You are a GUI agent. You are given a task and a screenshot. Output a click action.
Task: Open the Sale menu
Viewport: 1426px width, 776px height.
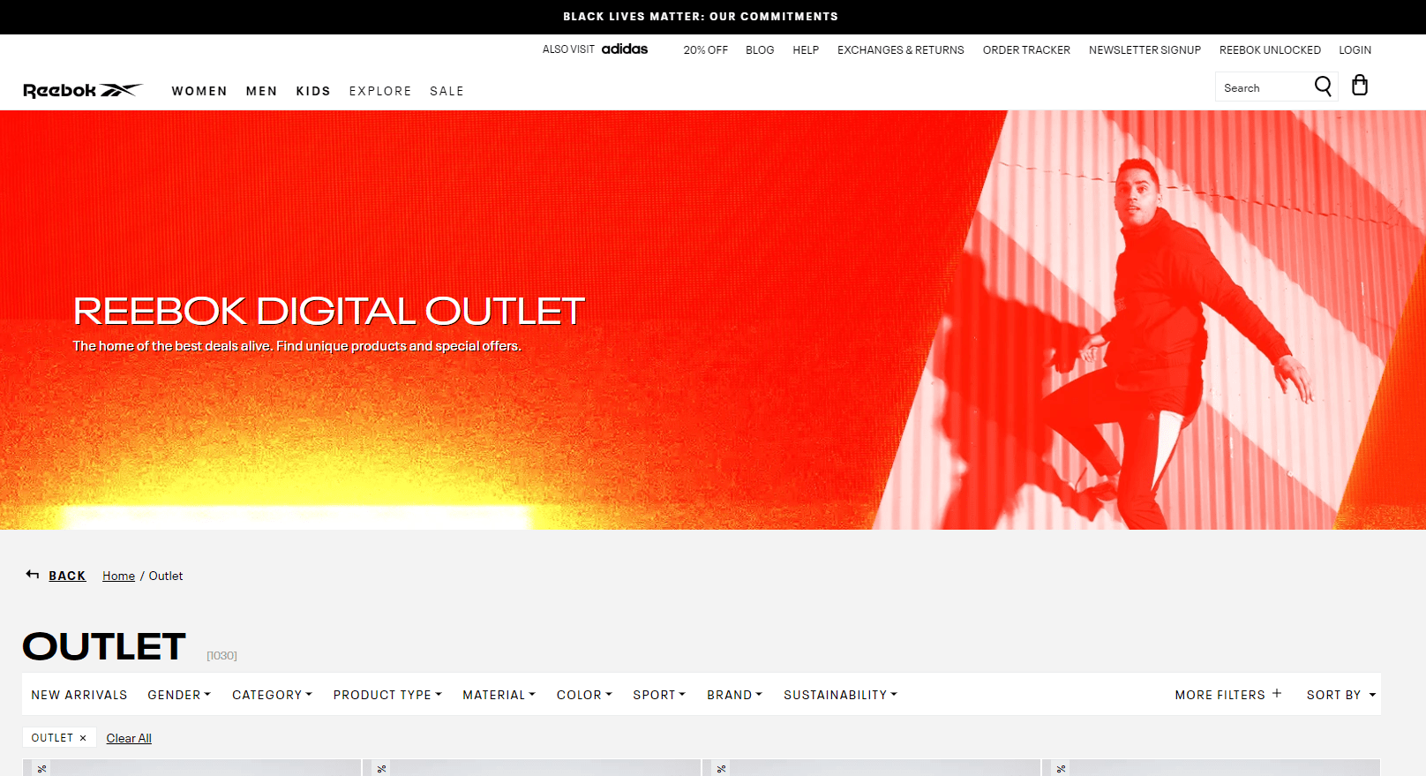click(447, 91)
